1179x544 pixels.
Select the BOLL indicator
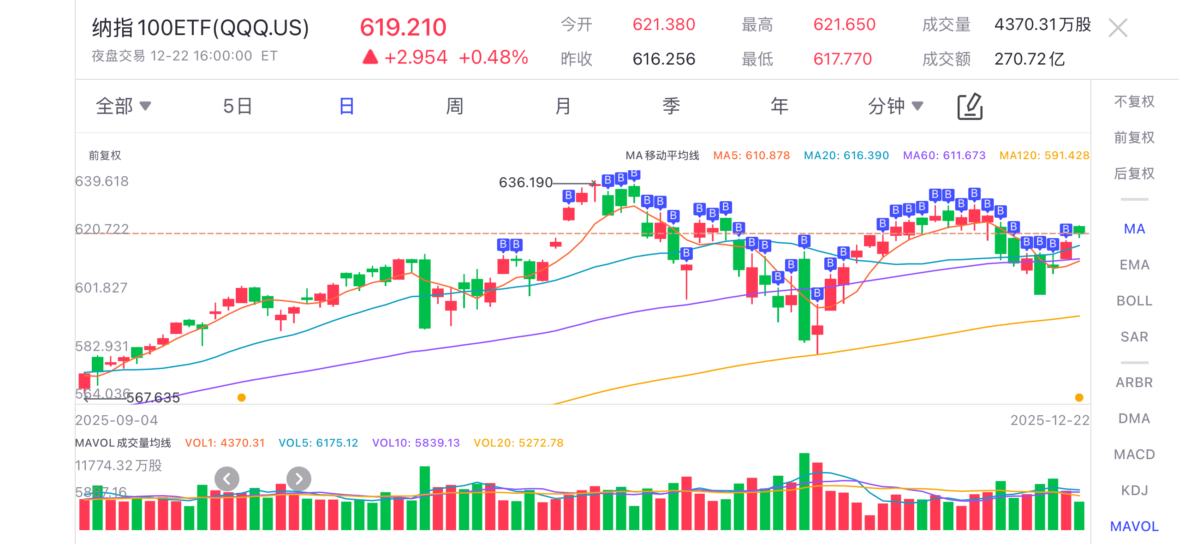pos(1134,301)
